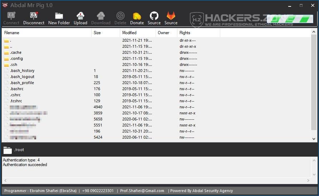
Task: Open the Donate coins icon
Action: 137,16
